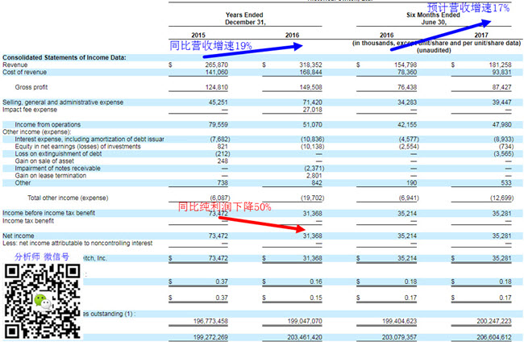Select SG&A expense value 71,420
524x342 pixels.
click(312, 102)
